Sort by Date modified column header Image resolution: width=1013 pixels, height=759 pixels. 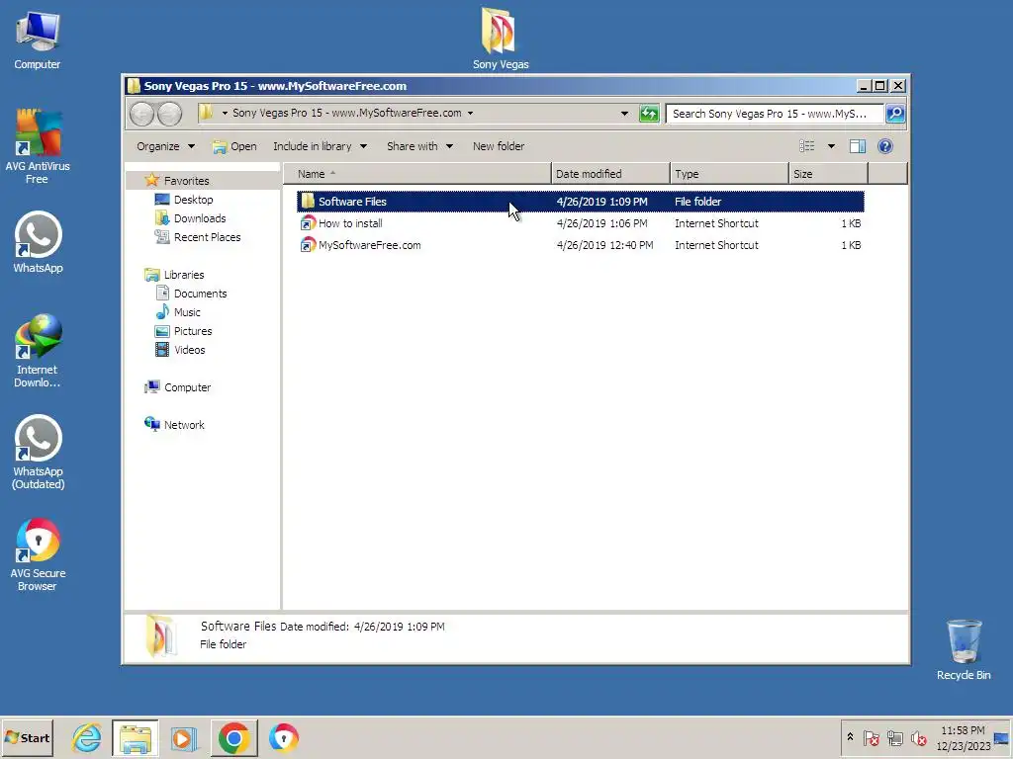610,174
